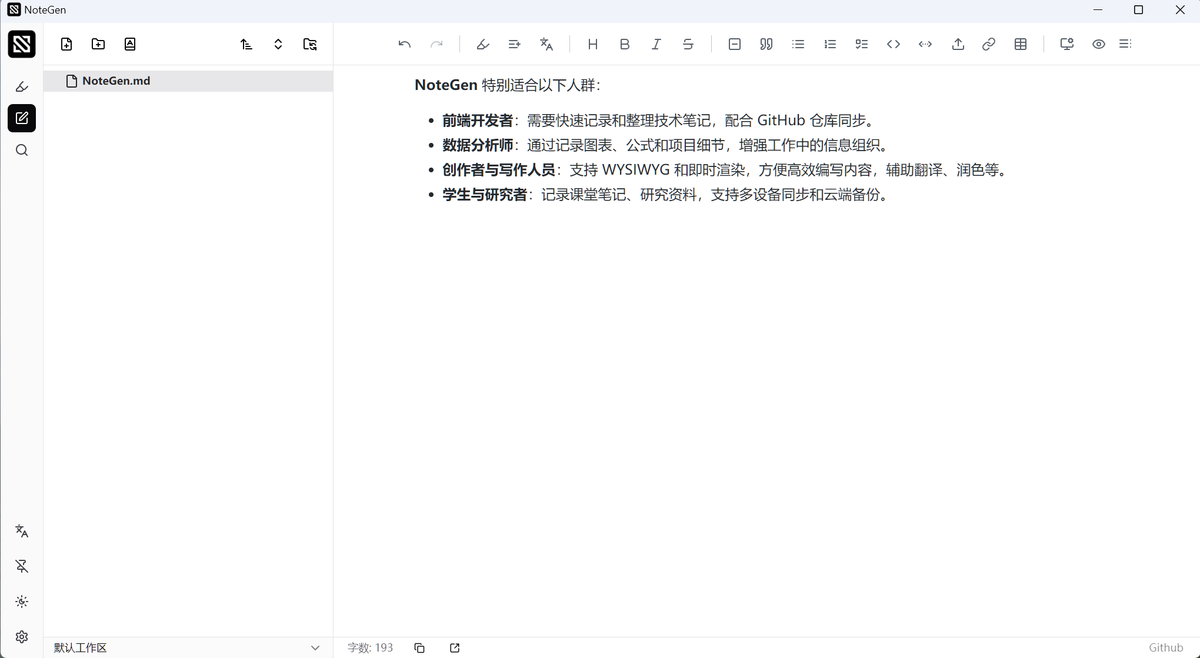Place cursor in line NoteGen 特别适合以下人群
Viewport: 1200px width, 658px height.
(508, 85)
